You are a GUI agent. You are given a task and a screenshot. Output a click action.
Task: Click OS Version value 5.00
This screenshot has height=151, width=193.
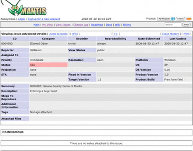pyautogui.click(x=167, y=70)
